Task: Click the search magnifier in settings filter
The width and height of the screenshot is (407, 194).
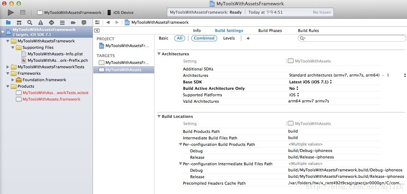Action: click(x=303, y=38)
